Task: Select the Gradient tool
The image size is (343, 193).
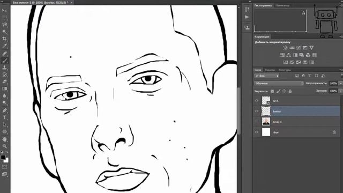Action: pyautogui.click(x=4, y=89)
